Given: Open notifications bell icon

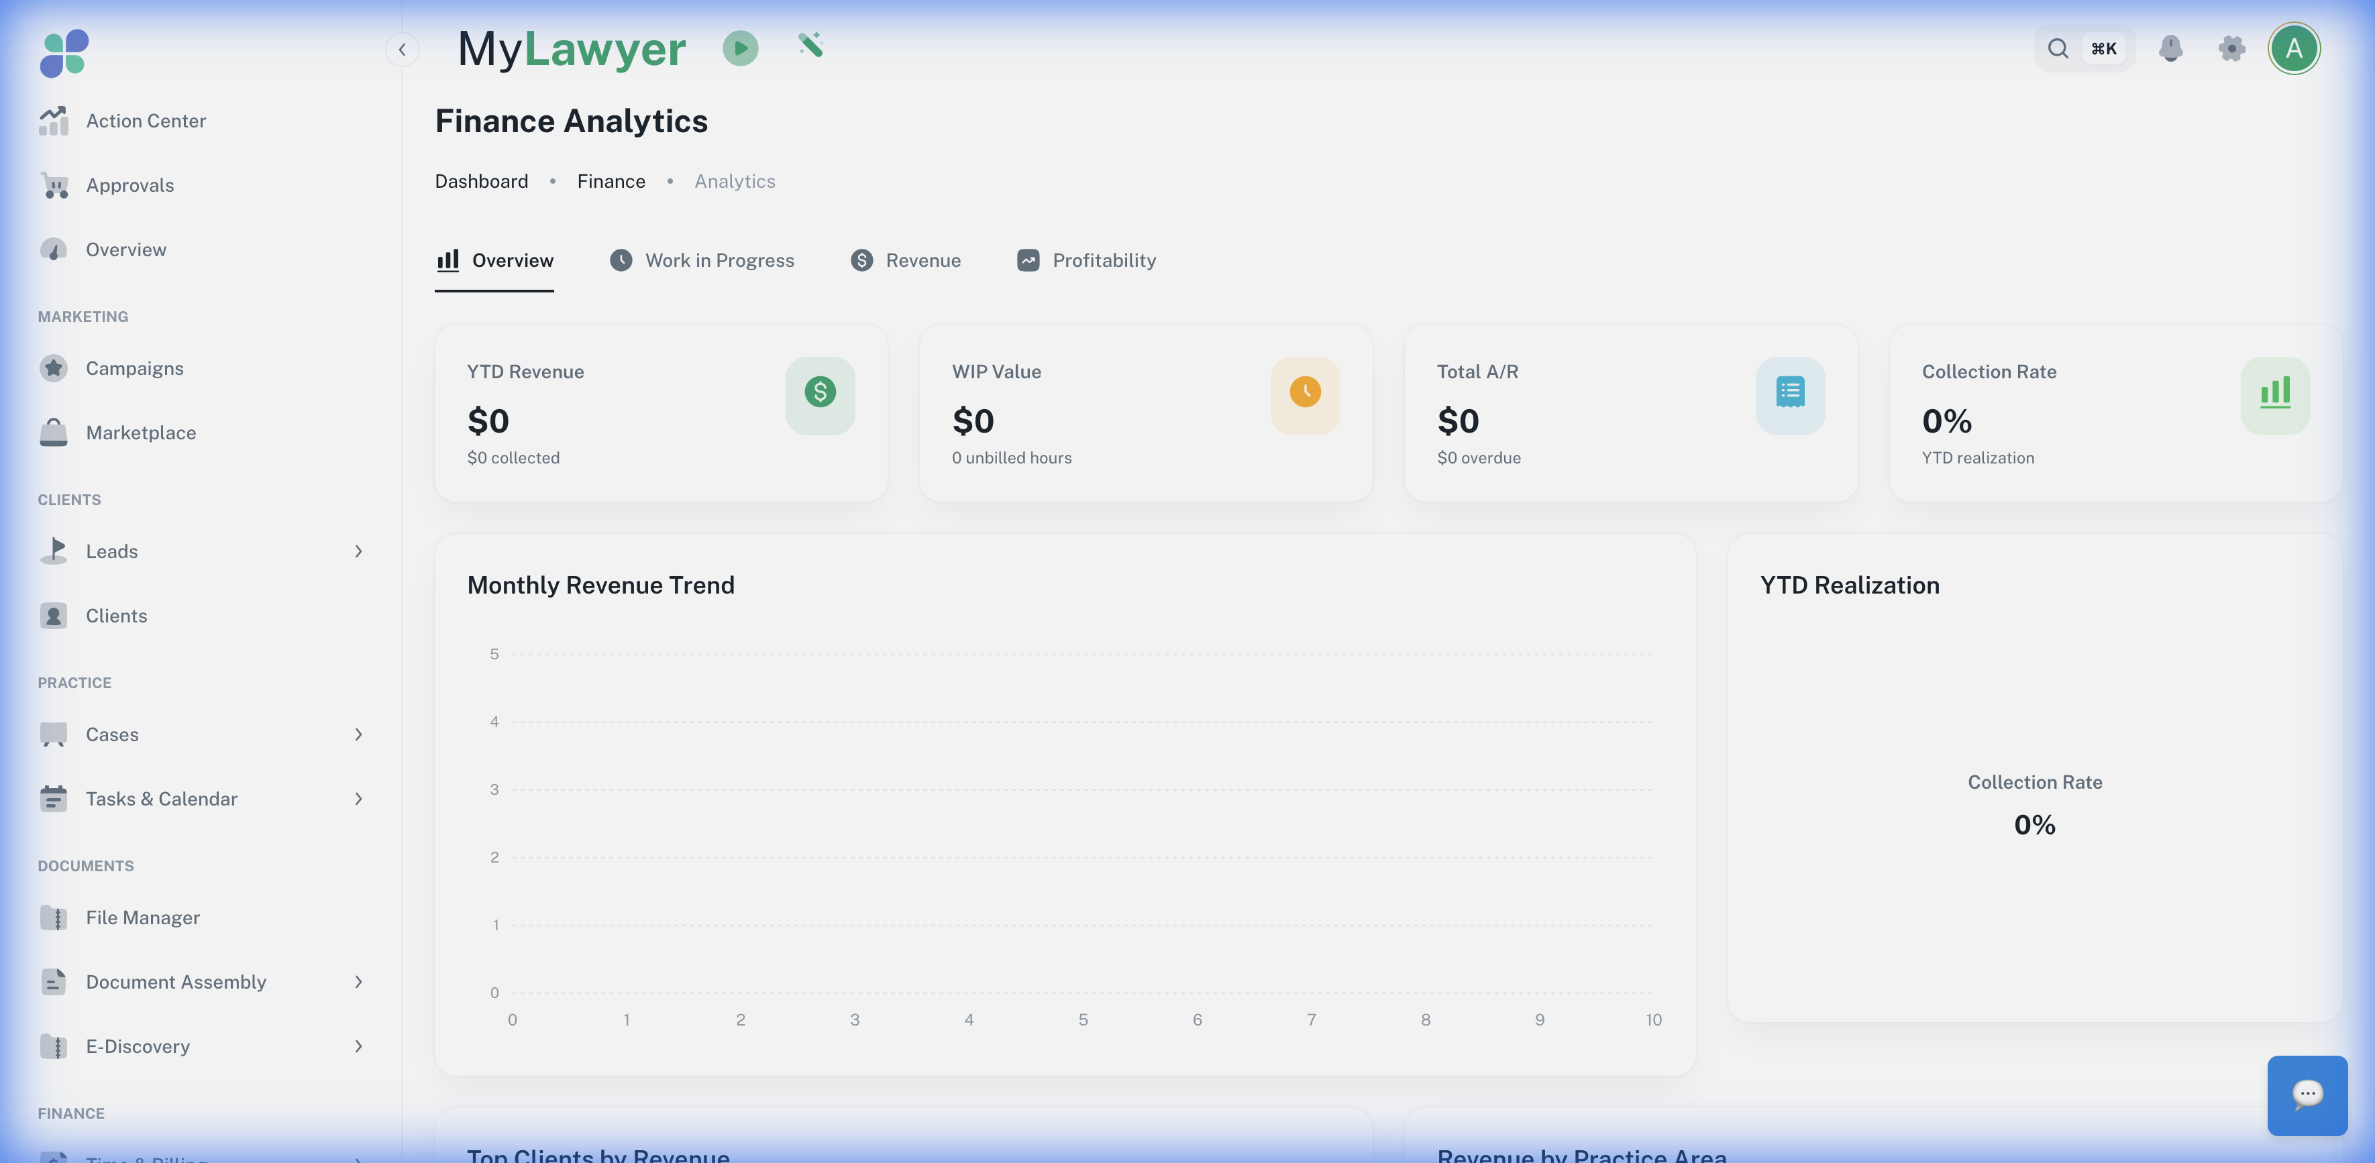Looking at the screenshot, I should point(2170,49).
